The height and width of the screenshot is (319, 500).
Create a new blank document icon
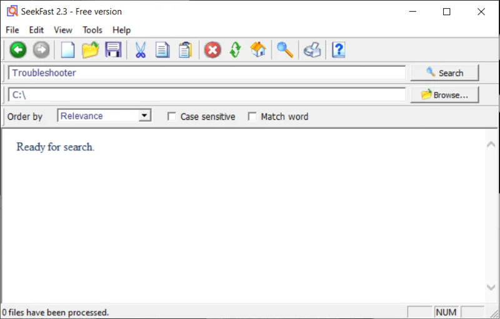tap(67, 50)
